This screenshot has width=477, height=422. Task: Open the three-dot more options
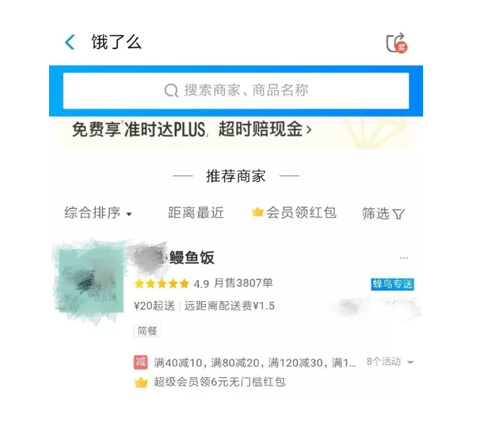(x=404, y=258)
